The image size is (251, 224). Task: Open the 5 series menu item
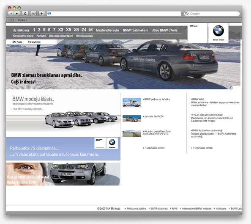pyautogui.click(x=44, y=30)
